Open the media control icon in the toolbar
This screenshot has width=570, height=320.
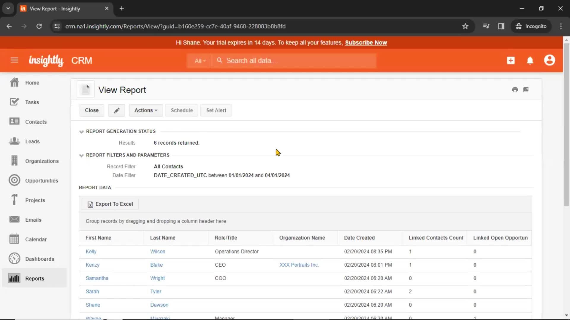click(486, 26)
